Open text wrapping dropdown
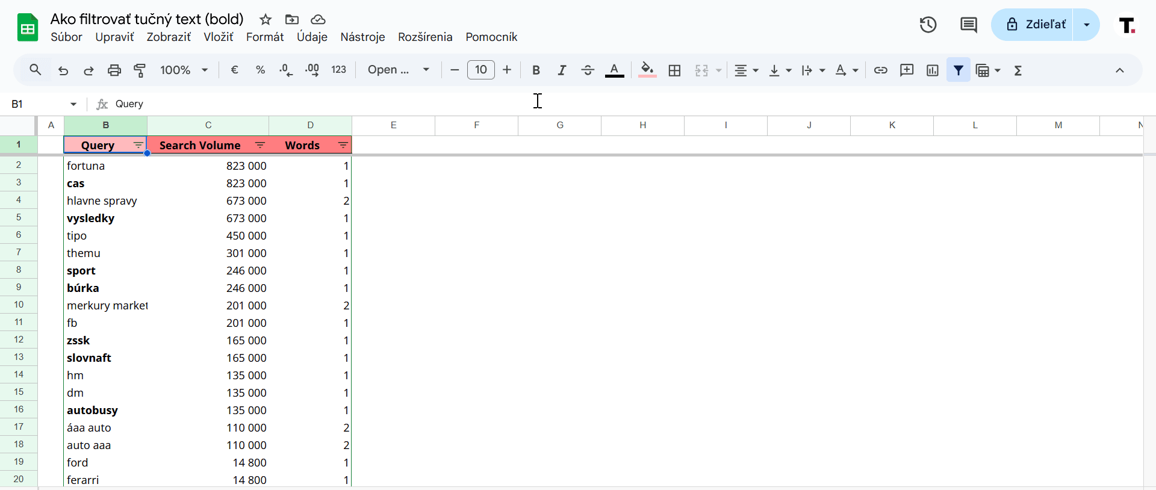Viewport: 1156px width, 490px height. point(813,70)
